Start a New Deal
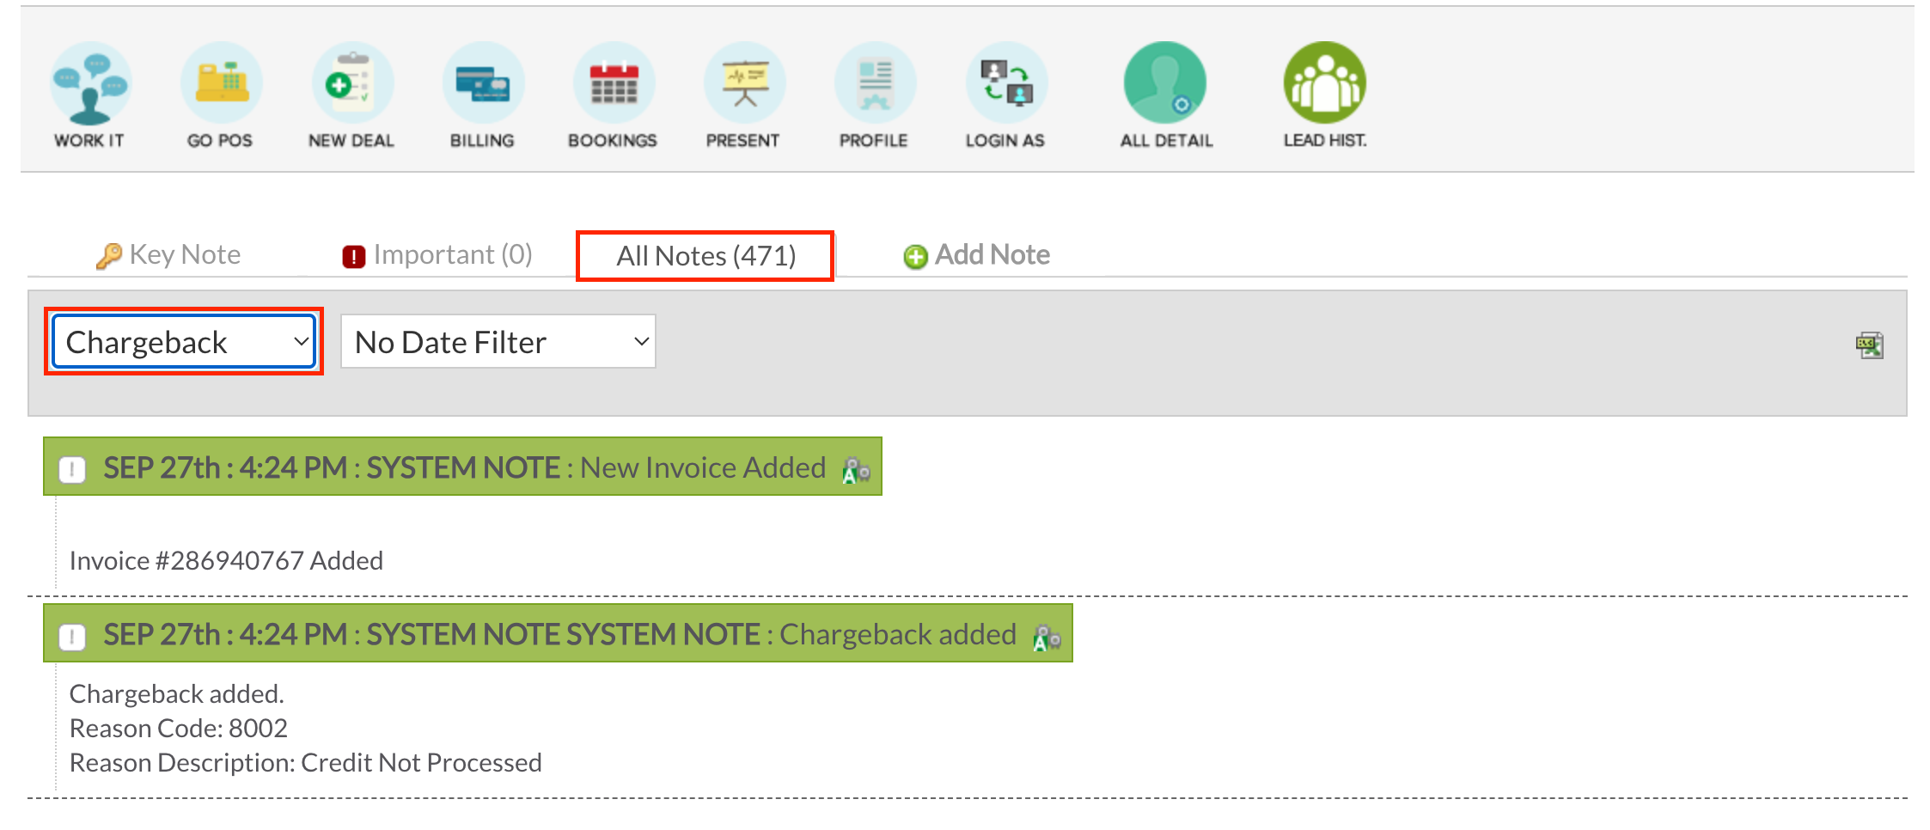The image size is (1930, 830). [351, 84]
